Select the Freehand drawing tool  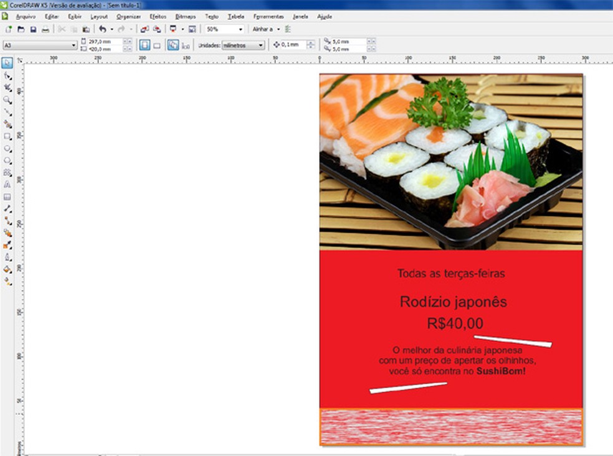[7, 113]
